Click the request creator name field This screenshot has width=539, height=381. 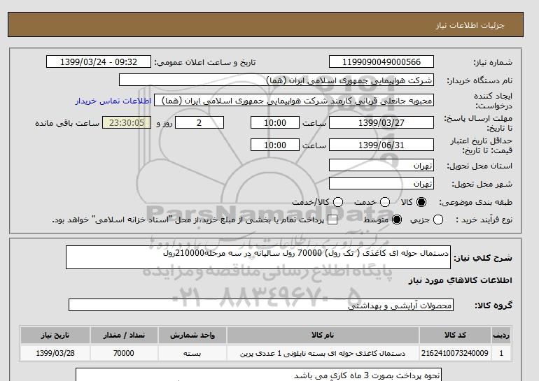pos(294,100)
